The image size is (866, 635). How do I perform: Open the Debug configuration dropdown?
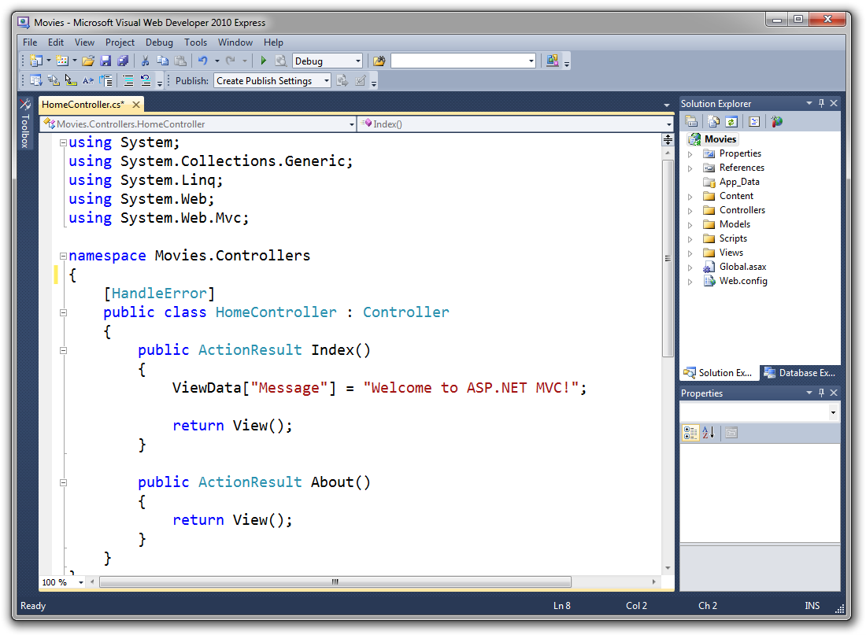[360, 60]
